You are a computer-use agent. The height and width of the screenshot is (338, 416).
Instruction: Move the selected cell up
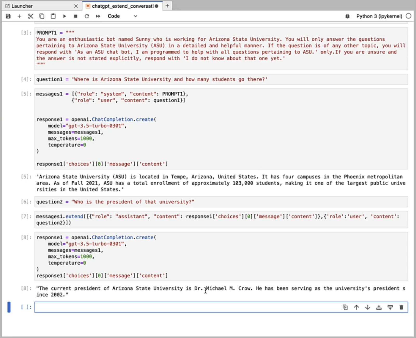pyautogui.click(x=356, y=307)
